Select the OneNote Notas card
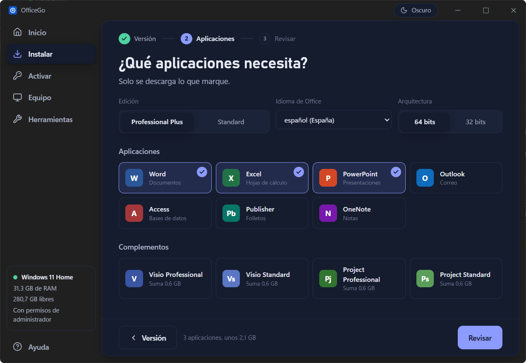526x363 pixels. pyautogui.click(x=359, y=213)
